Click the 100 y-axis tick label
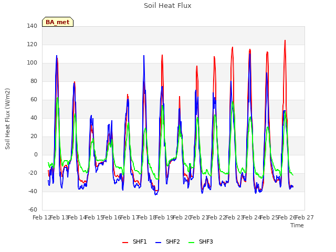Screen dimensions: 336x252 click(32, 63)
